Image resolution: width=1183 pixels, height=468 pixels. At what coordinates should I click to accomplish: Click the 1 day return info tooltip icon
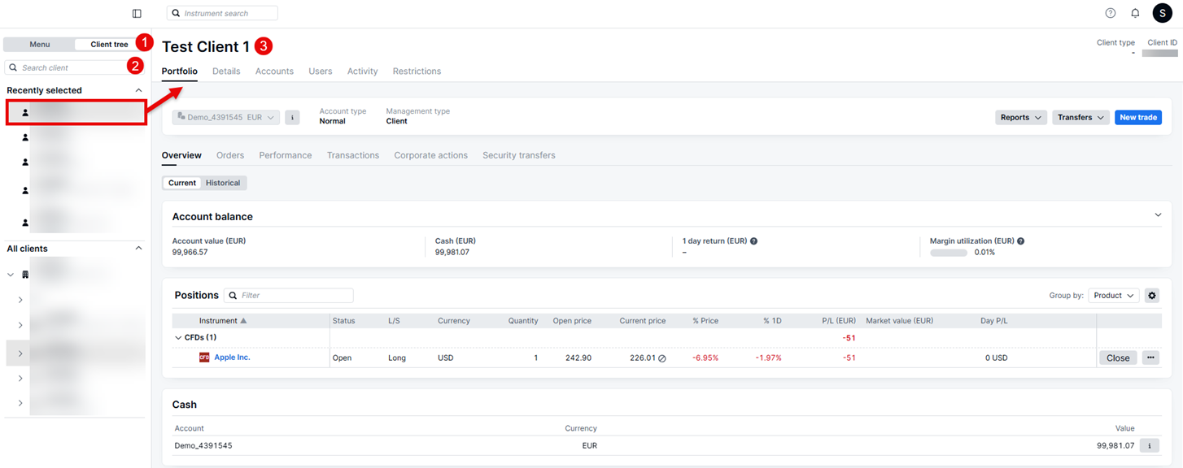(753, 240)
